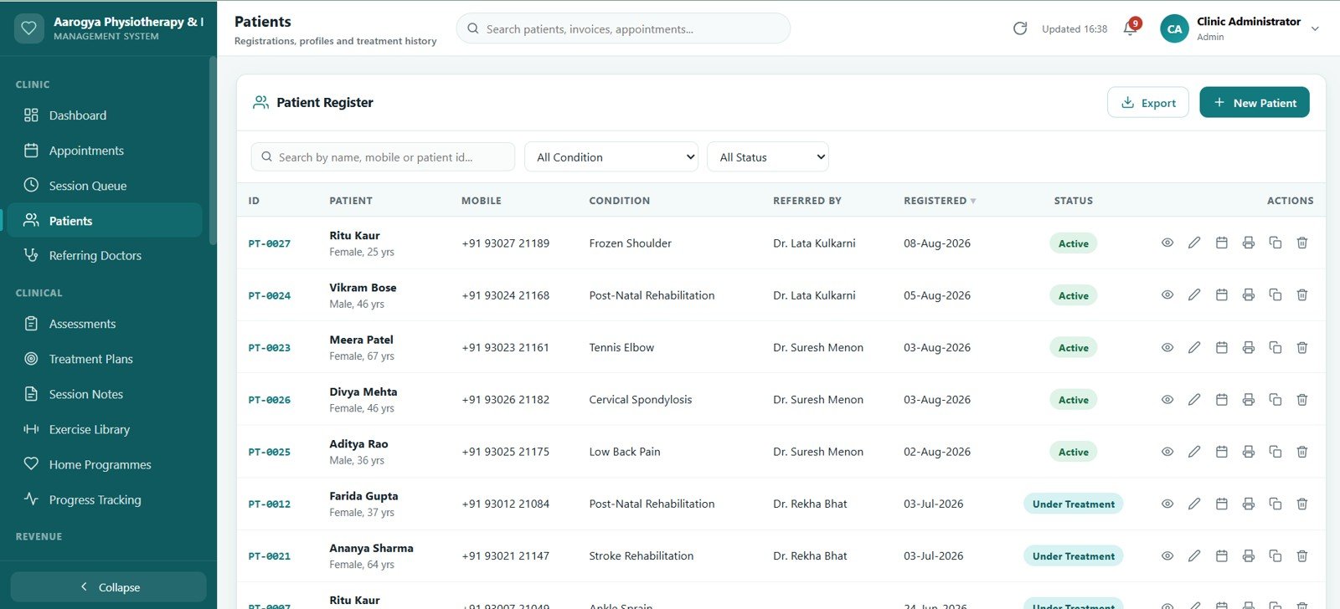Open the All Status filter dropdown

(768, 156)
